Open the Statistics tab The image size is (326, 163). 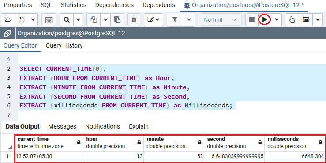[x=73, y=5]
